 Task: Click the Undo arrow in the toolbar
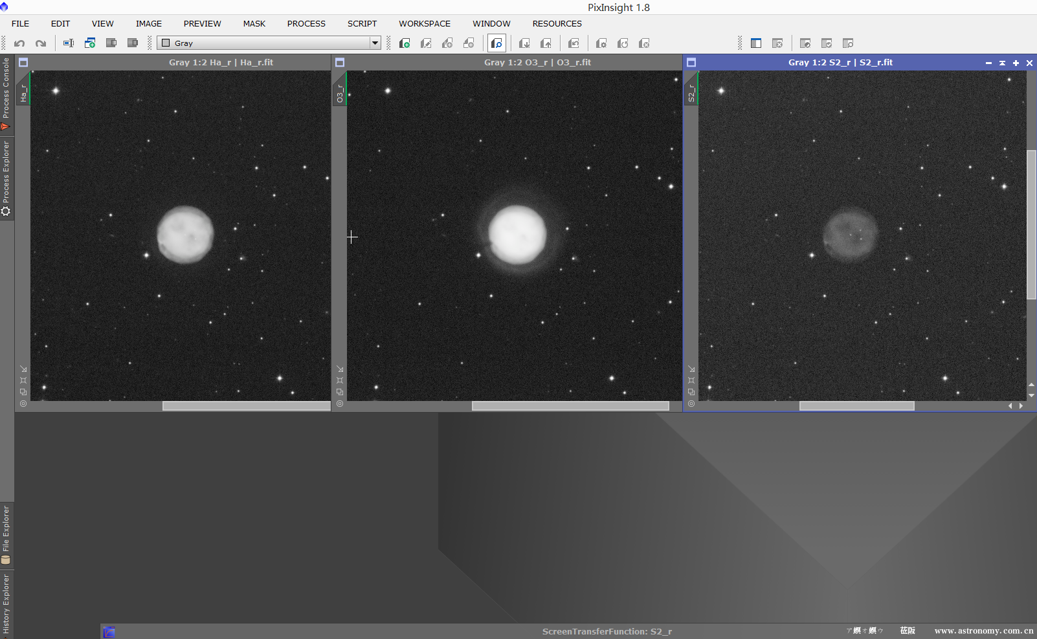[x=19, y=43]
